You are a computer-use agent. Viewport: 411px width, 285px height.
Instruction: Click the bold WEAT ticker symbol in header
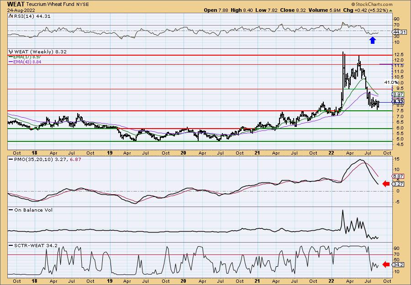tap(16, 4)
